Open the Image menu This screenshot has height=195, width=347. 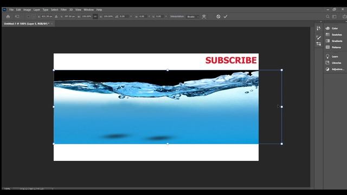(x=27, y=10)
